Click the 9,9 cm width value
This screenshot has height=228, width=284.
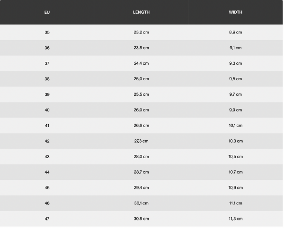pyautogui.click(x=235, y=110)
